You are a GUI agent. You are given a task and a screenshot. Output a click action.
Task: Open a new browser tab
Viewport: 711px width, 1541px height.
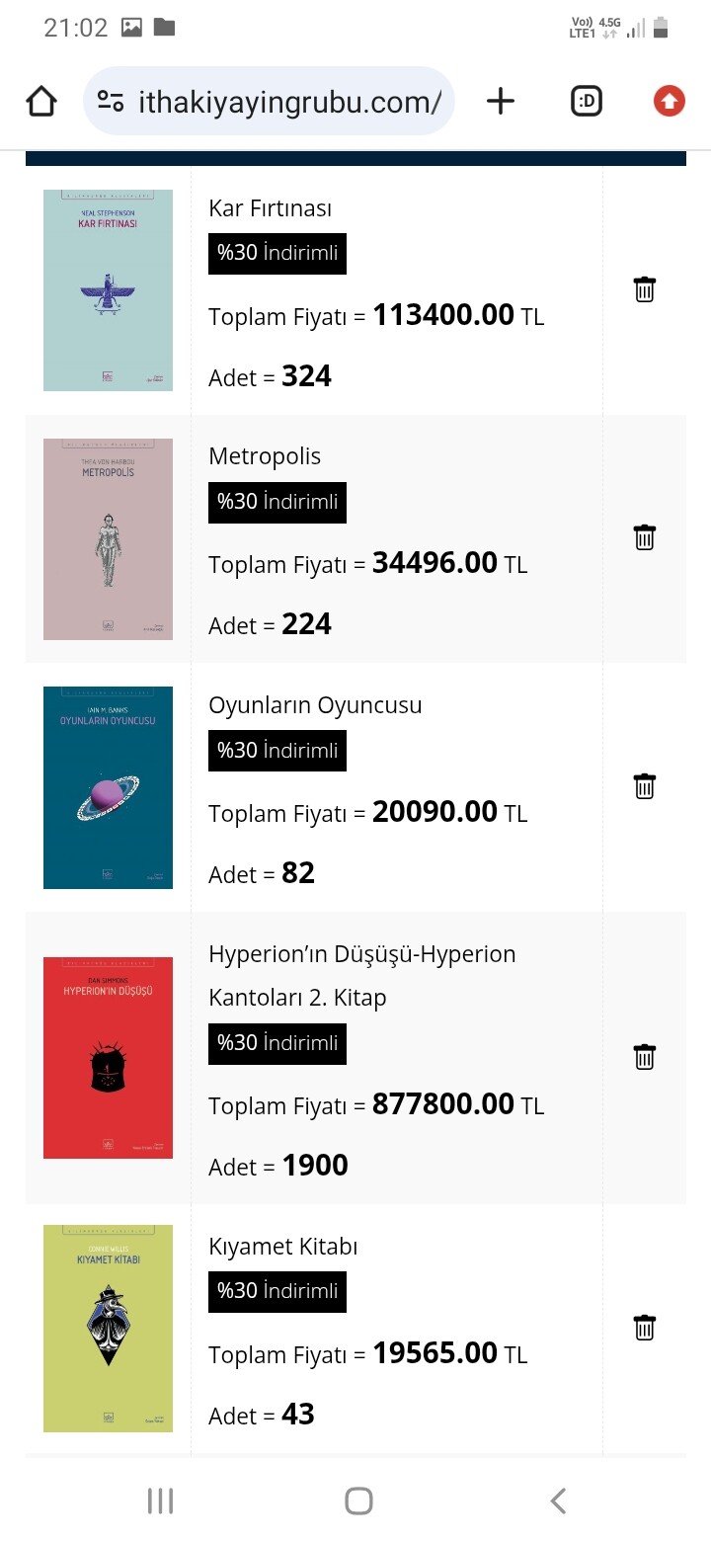[x=501, y=101]
